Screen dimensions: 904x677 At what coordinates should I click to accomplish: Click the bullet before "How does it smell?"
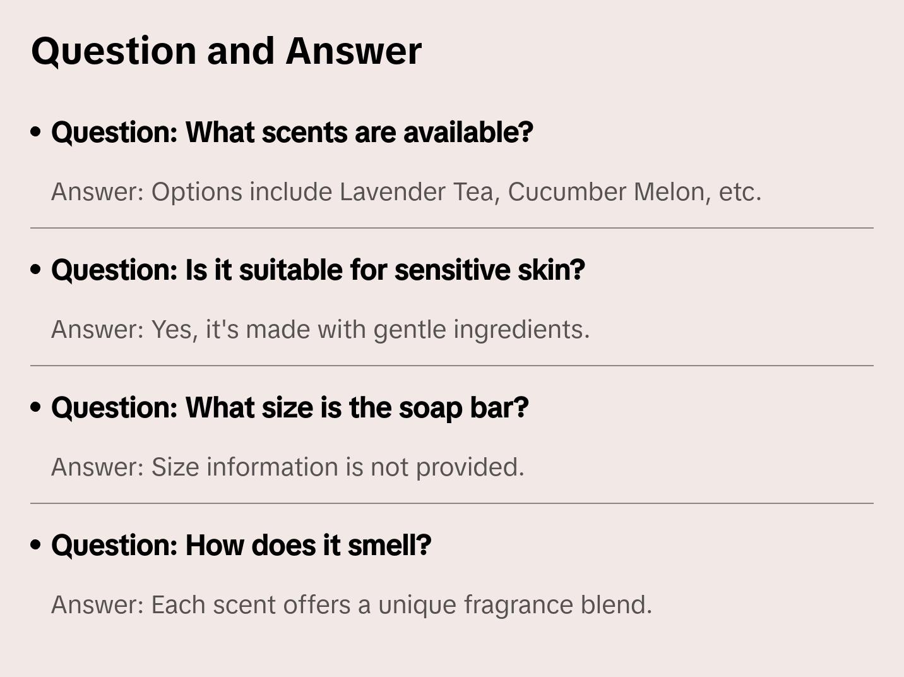[x=36, y=545]
